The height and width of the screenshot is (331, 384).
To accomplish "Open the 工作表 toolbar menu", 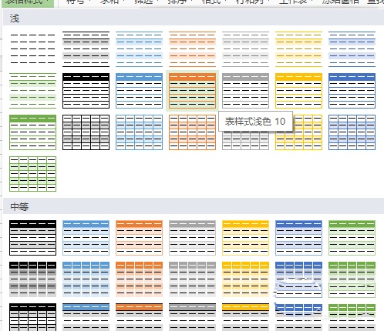I will tap(295, 2).
